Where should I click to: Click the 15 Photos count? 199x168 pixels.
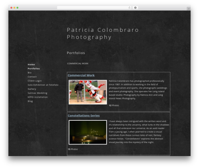(73, 149)
